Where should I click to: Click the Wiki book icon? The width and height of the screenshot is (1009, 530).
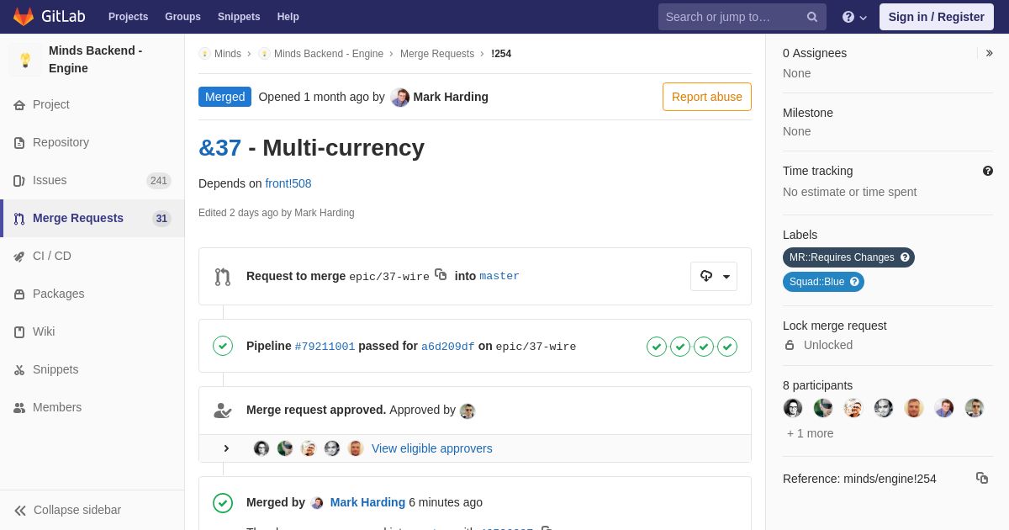coord(19,332)
